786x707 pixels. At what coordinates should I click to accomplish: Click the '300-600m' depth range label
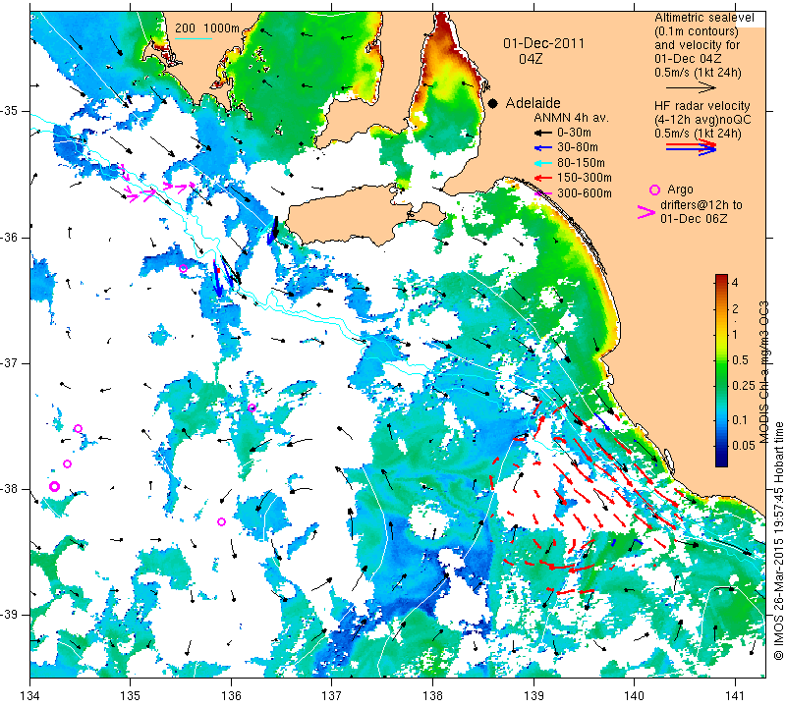(x=585, y=193)
